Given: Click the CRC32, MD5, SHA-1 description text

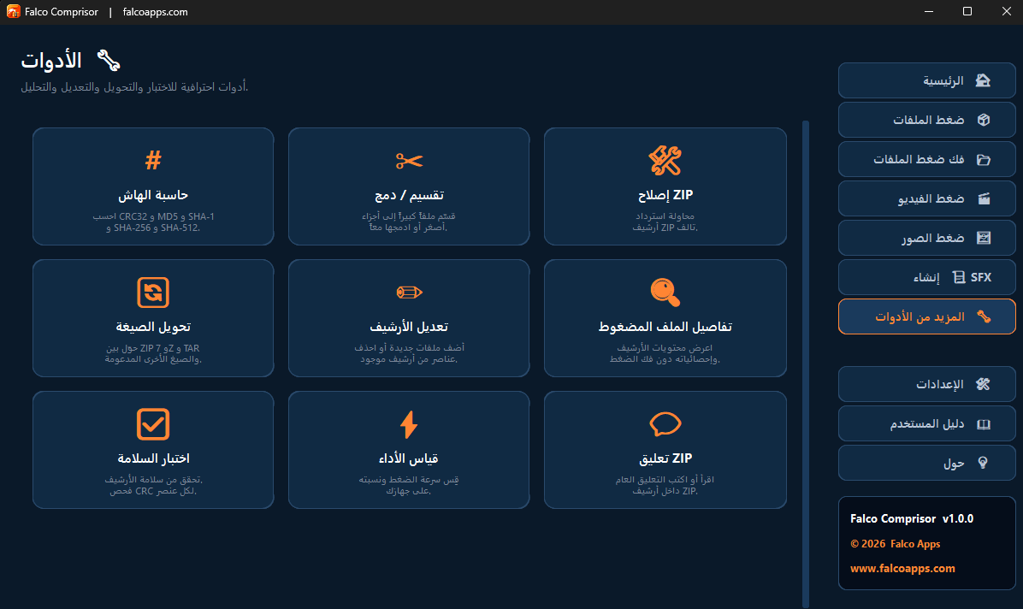Looking at the screenshot, I should click(x=153, y=222).
